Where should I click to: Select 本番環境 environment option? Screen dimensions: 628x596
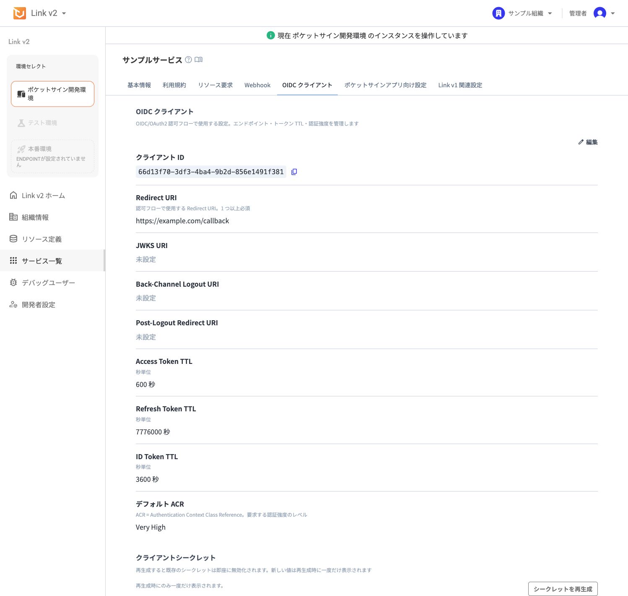tap(53, 156)
